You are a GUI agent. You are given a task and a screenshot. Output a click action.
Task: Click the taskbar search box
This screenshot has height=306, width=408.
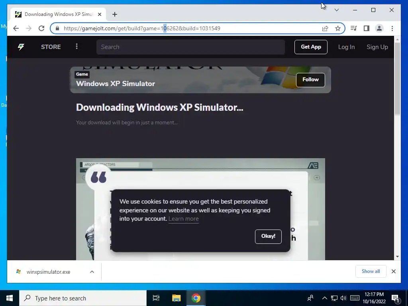(83, 298)
